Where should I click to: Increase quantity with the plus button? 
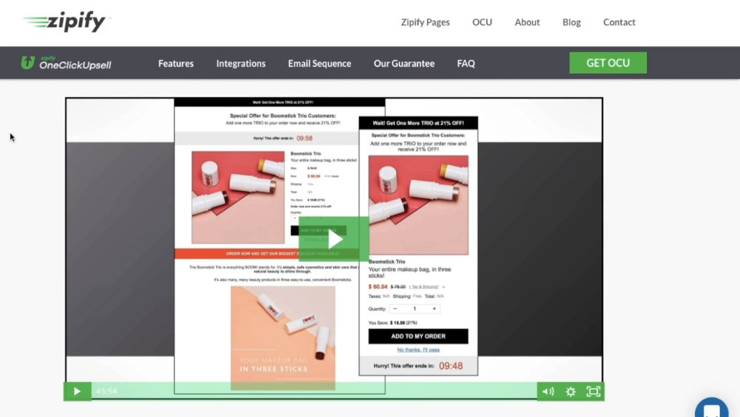[434, 309]
